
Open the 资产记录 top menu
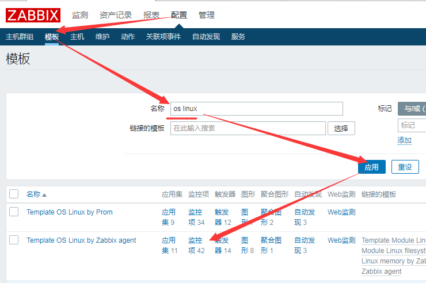coord(116,15)
